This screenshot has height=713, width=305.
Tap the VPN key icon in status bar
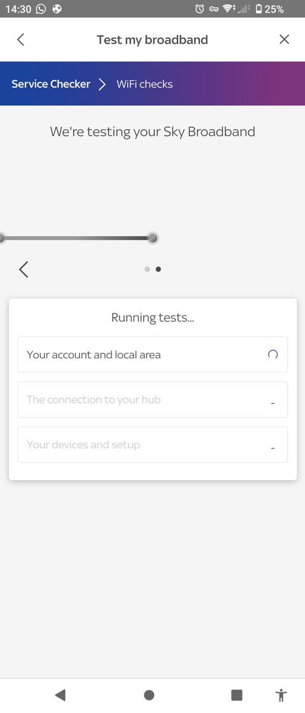click(x=214, y=9)
